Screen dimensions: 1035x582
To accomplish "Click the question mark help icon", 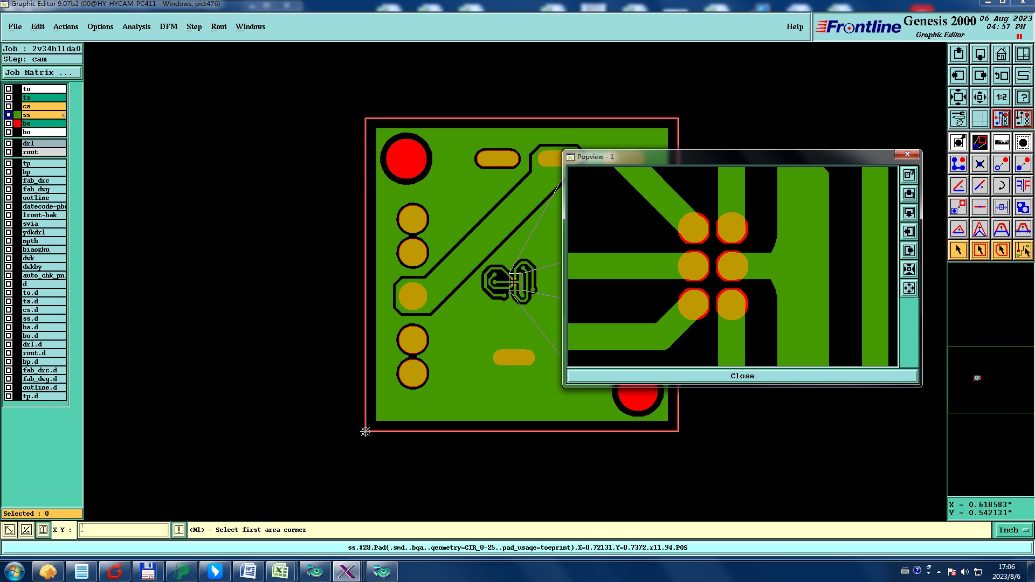I will 1023,97.
